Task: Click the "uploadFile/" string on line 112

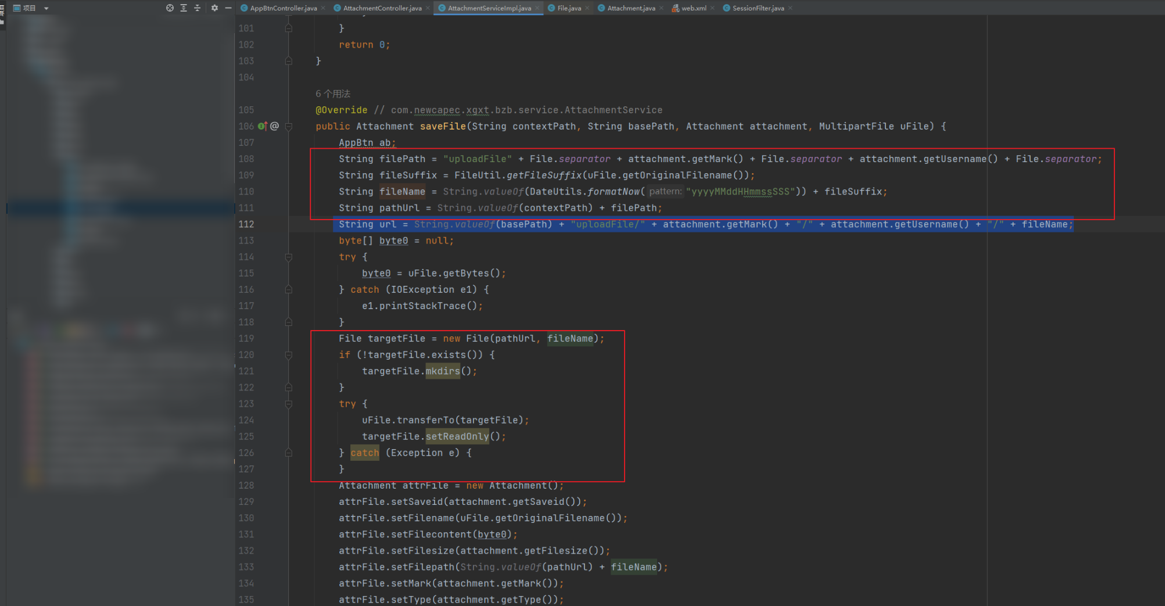Action: pyautogui.click(x=608, y=224)
